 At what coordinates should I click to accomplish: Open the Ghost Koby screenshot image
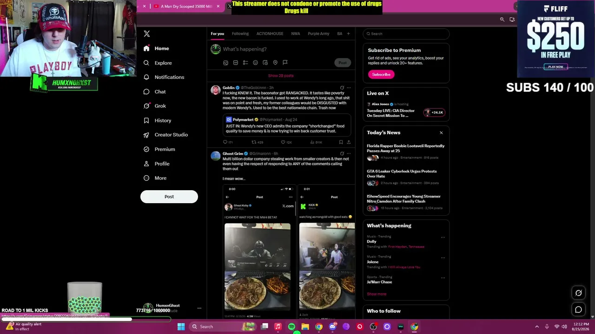point(259,251)
